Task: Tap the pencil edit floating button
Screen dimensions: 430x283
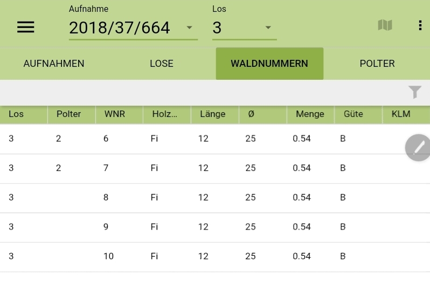Action: click(x=418, y=147)
